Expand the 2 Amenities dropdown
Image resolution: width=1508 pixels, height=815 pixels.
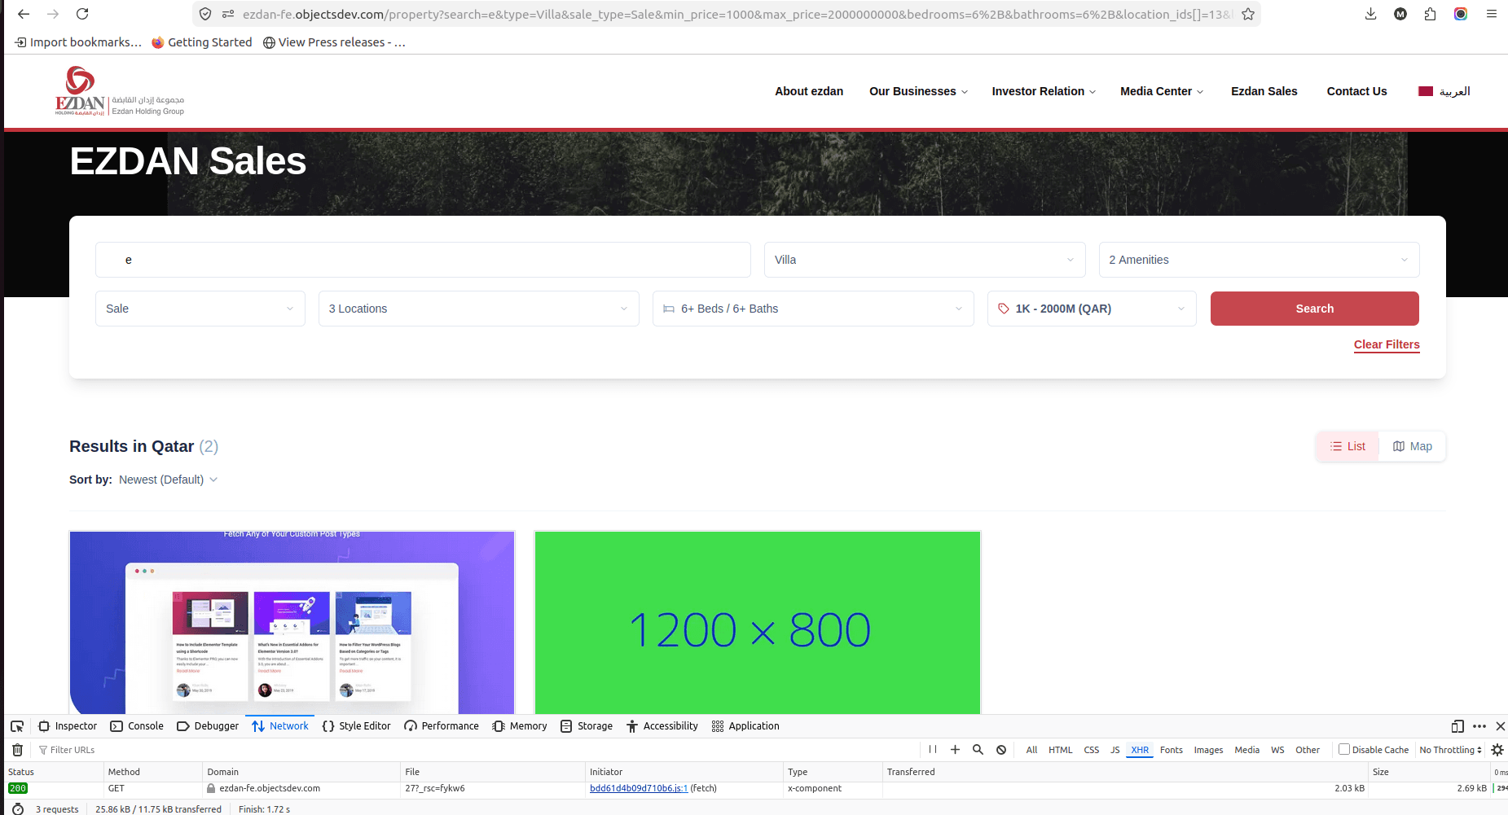point(1259,260)
